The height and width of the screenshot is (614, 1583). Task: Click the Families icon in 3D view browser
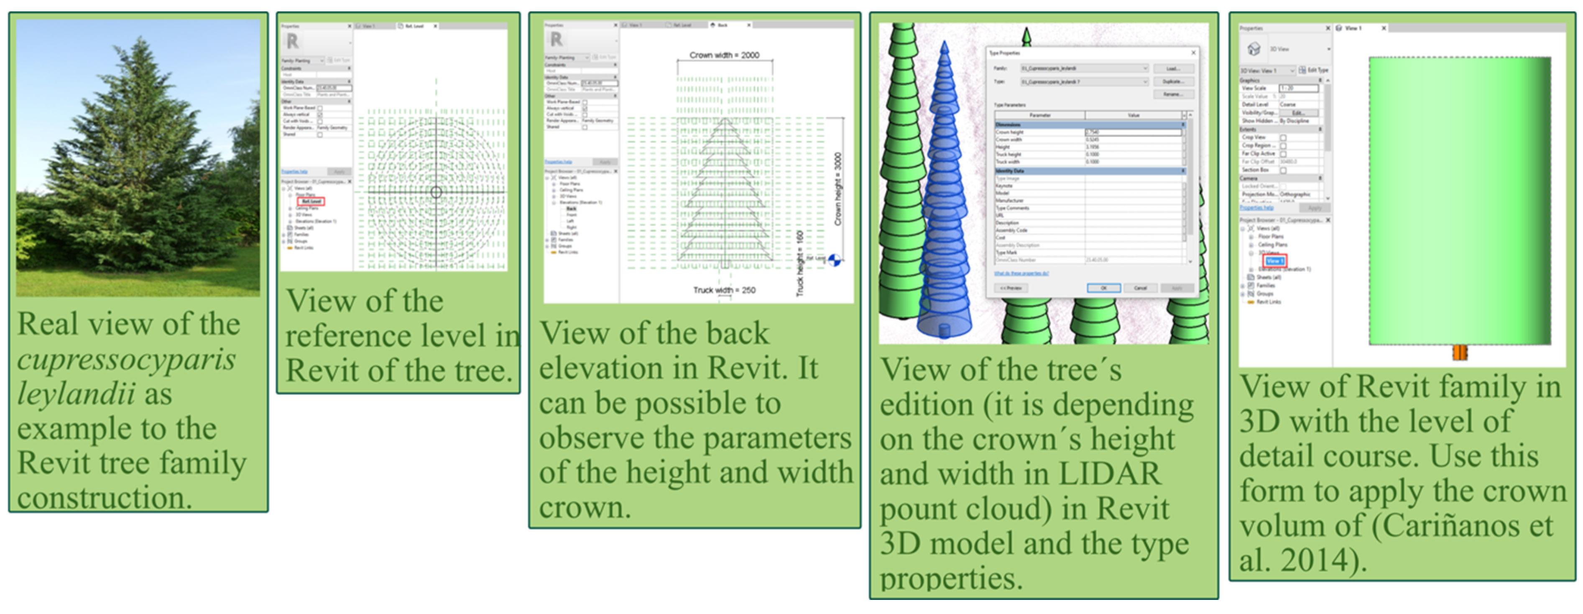tap(1251, 286)
